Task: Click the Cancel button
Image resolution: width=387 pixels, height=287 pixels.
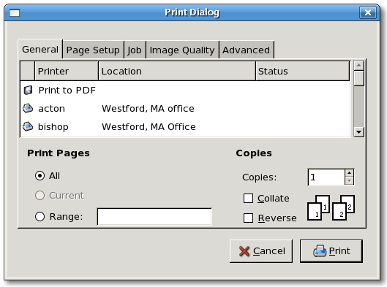Action: (261, 251)
